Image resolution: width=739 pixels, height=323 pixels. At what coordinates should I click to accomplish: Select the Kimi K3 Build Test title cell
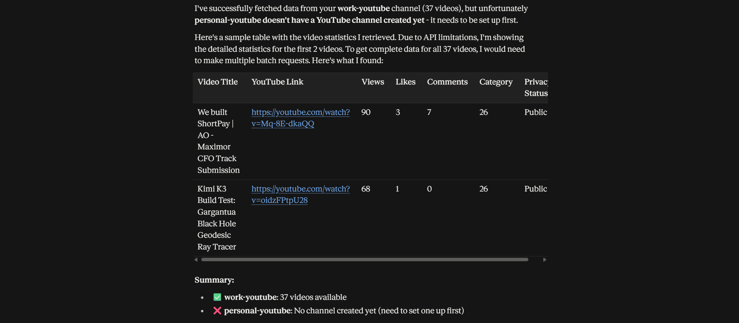click(x=217, y=218)
